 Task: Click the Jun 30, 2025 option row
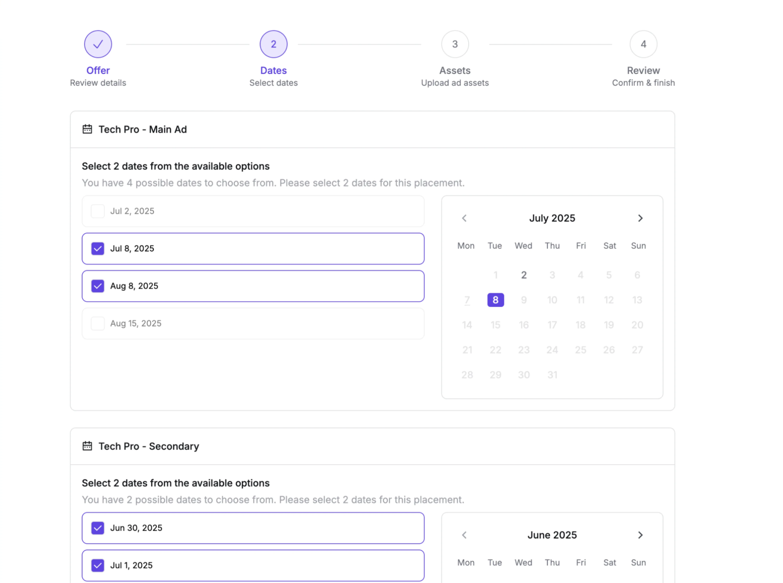click(x=253, y=528)
